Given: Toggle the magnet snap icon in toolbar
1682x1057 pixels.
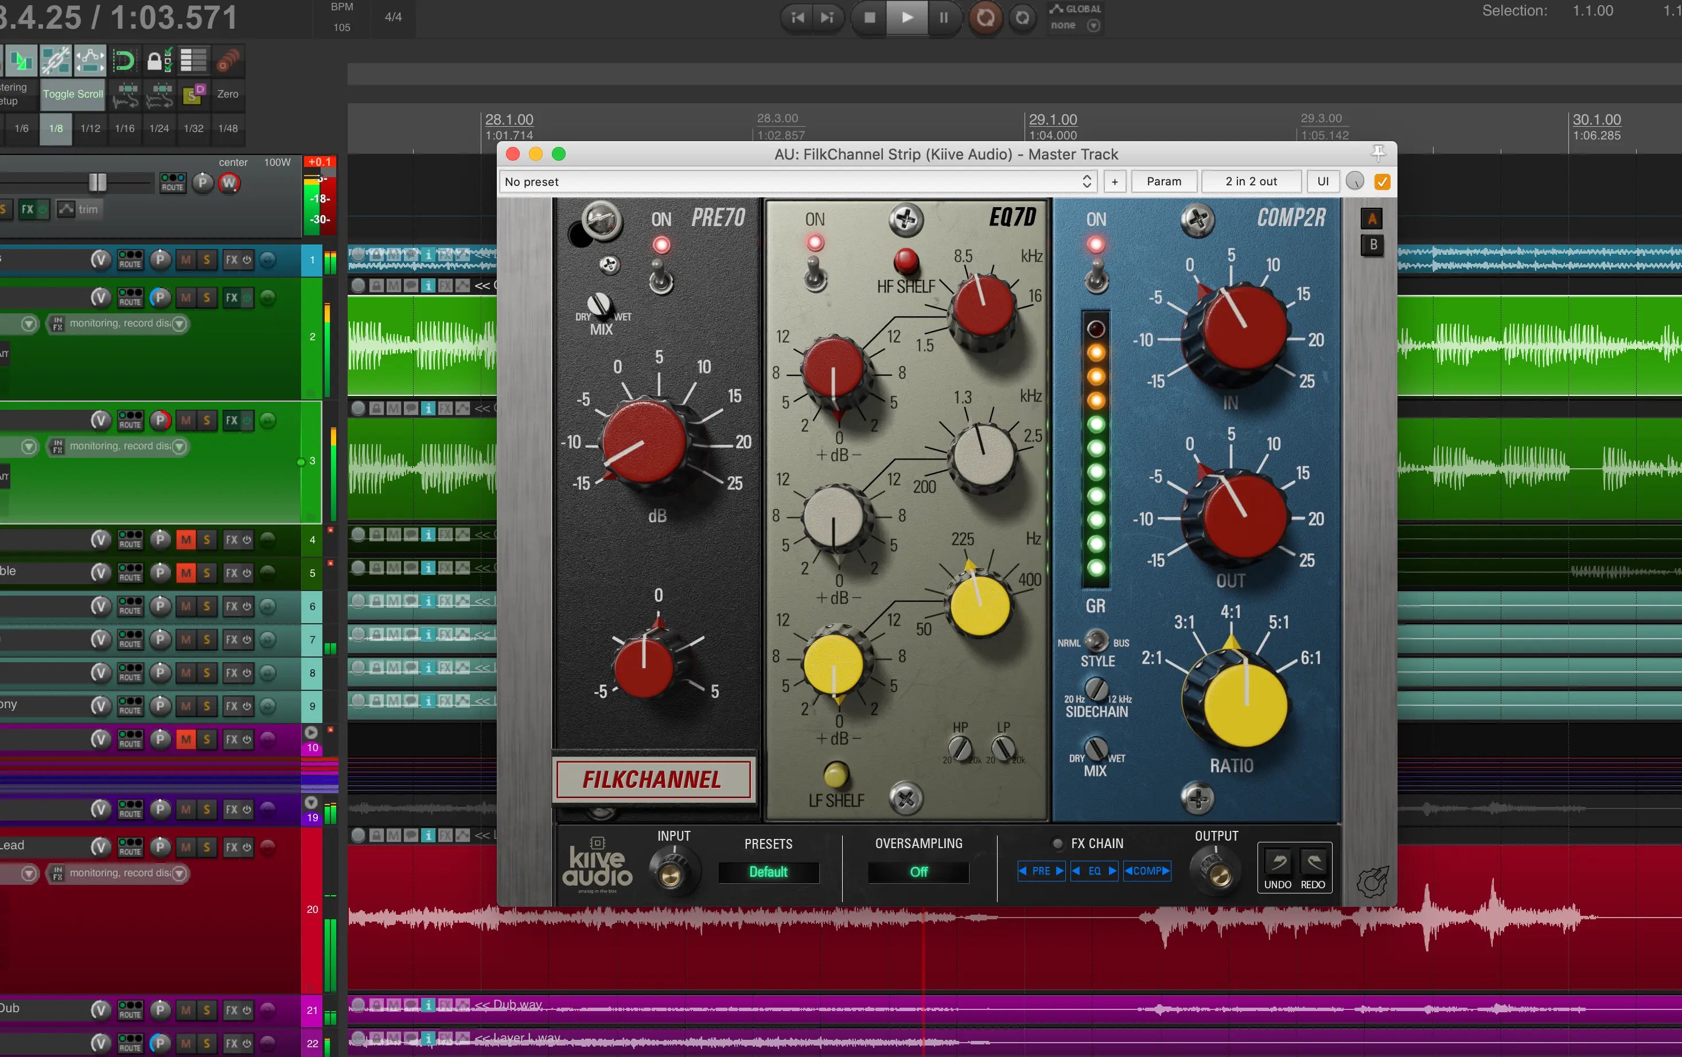Looking at the screenshot, I should click(x=124, y=60).
